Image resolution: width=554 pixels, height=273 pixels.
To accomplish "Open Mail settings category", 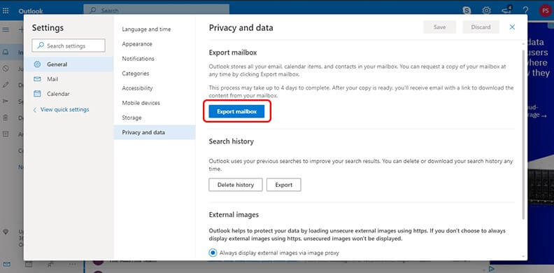I will [x=69, y=79].
